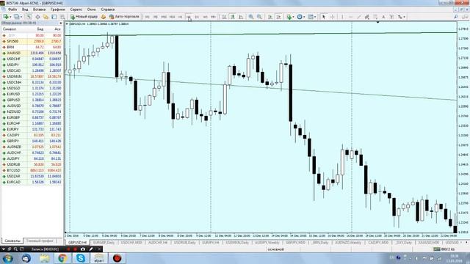Image resolution: width=470 pixels, height=264 pixels.
Task: Close the Market Watch panel
Action: 61,23
